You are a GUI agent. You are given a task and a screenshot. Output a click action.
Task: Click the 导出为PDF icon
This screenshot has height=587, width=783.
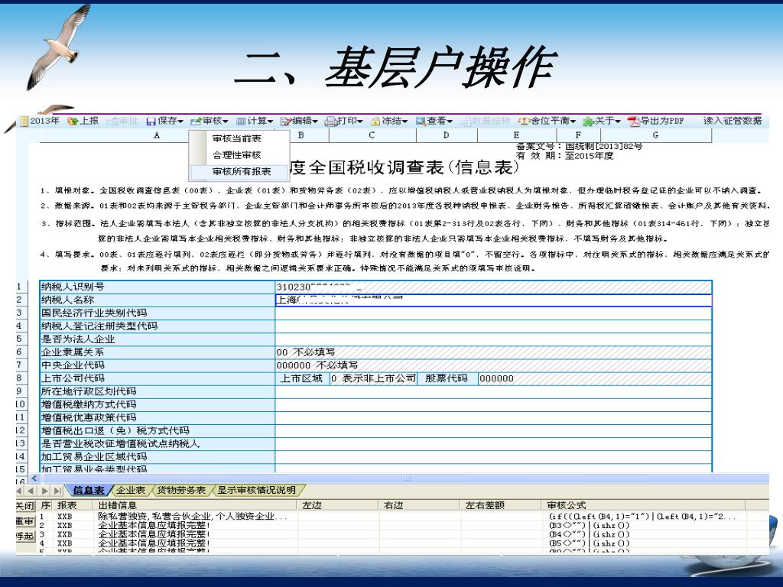pyautogui.click(x=633, y=122)
